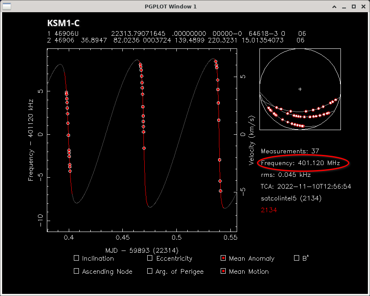
Task: Enable the Inclination fit checkbox
Action: pos(76,258)
